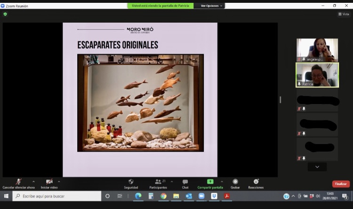Image resolution: width=353 pixels, height=209 pixels.
Task: Start camera with Iniciar video
Action: (x=49, y=182)
